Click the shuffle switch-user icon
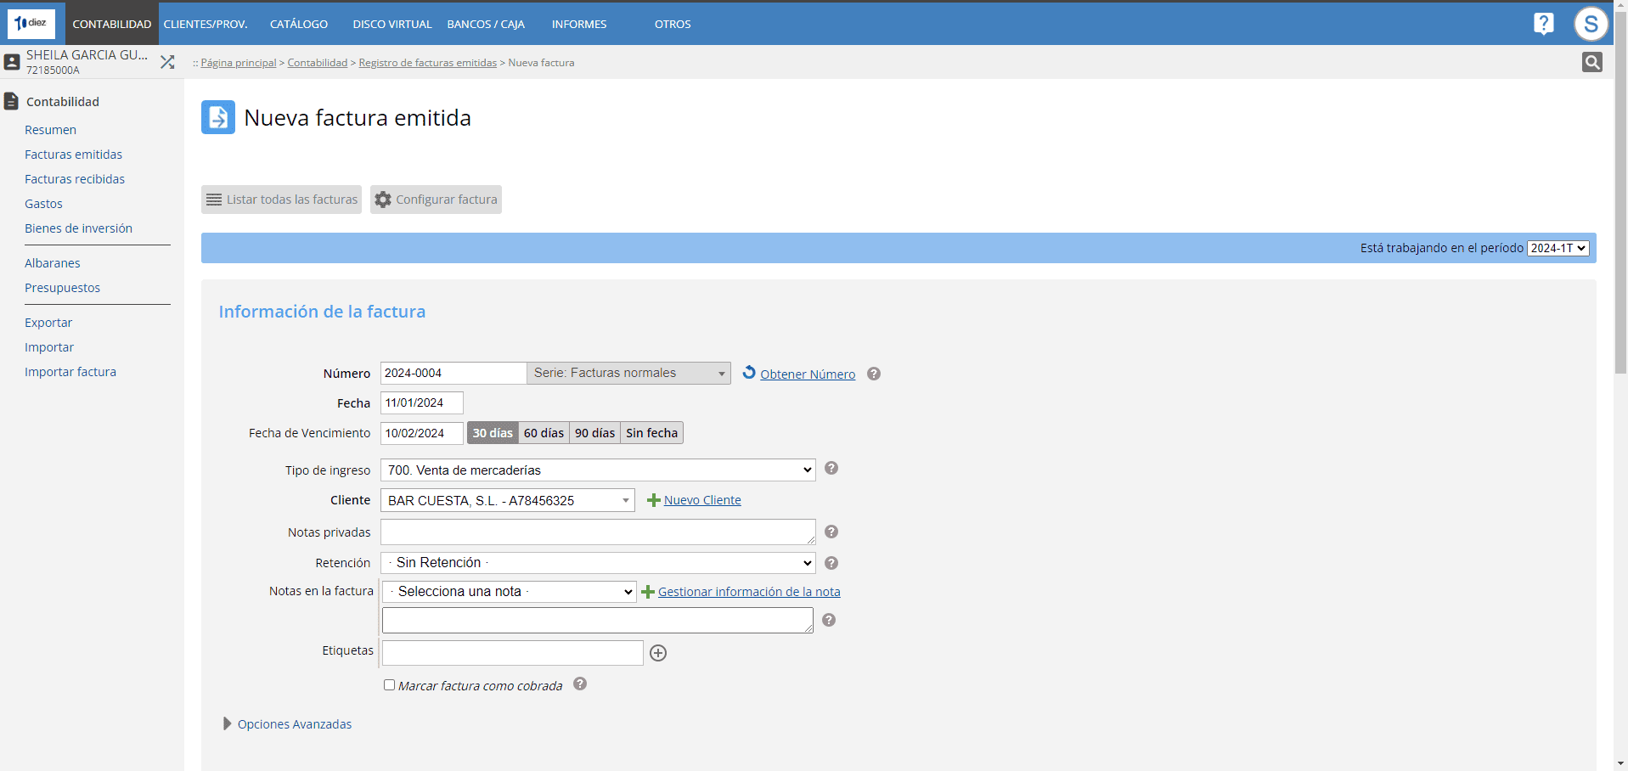Screen dimensions: 1628x771 (x=167, y=62)
